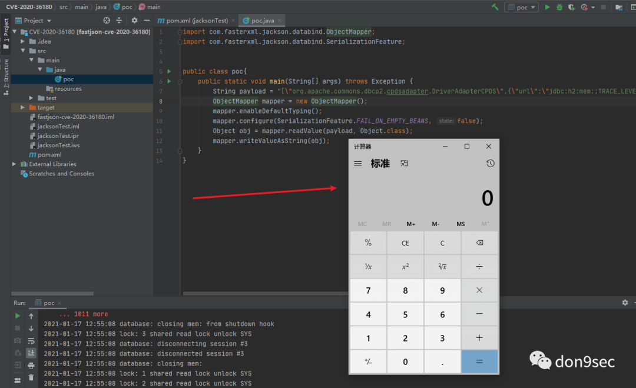Open Project Structure dialog icon
The height and width of the screenshot is (388, 636).
pyautogui.click(x=619, y=7)
